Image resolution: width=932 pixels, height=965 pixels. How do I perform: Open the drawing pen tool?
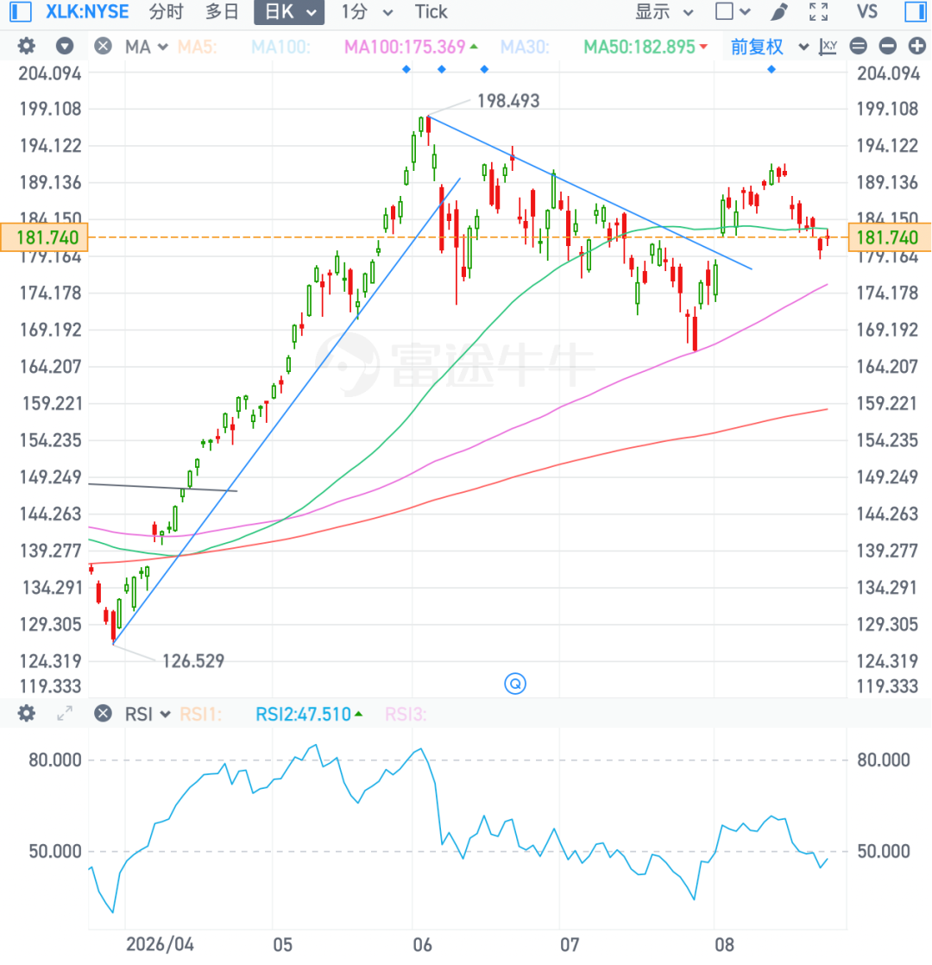tap(779, 12)
